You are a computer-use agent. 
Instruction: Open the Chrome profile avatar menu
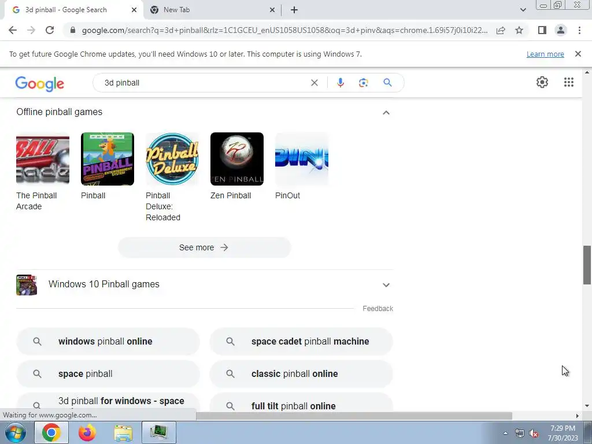561,30
